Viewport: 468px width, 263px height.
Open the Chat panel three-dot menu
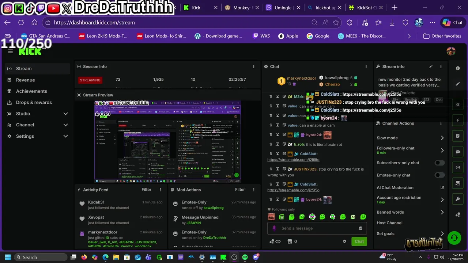click(x=366, y=66)
